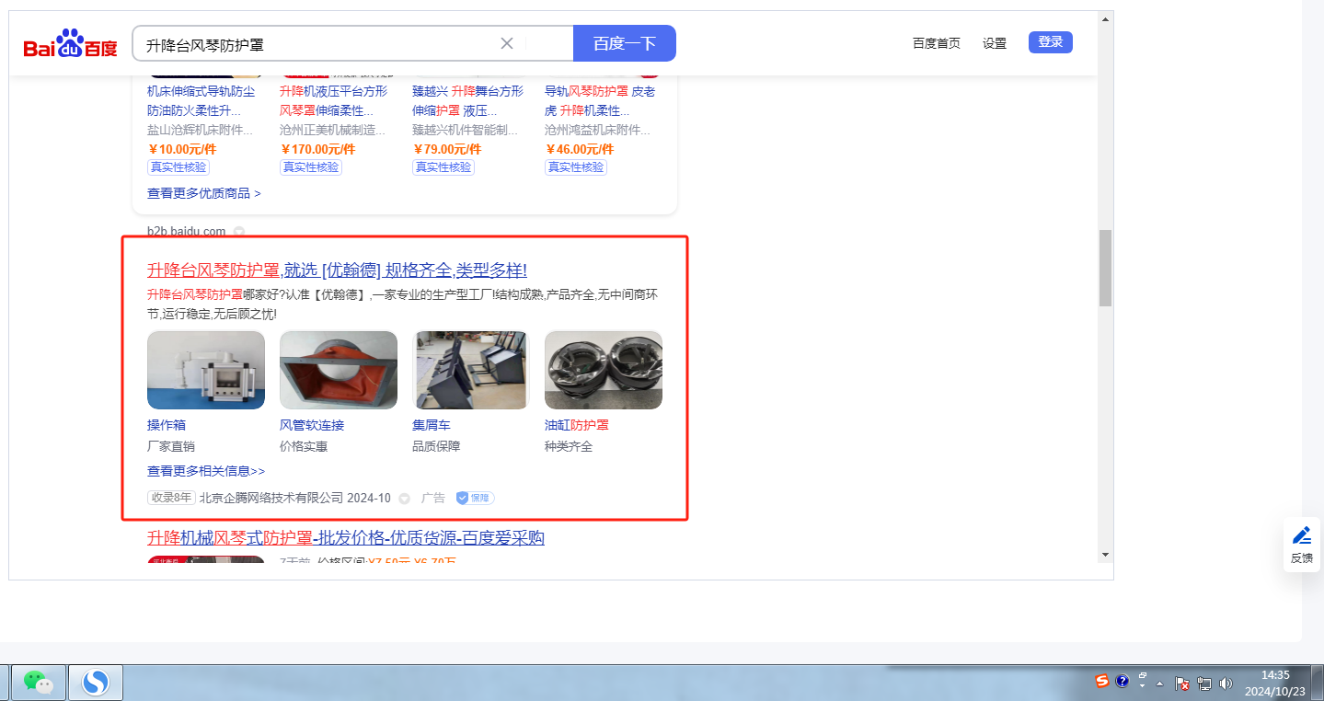
Task: Click the 登录 login button
Action: click(x=1051, y=41)
